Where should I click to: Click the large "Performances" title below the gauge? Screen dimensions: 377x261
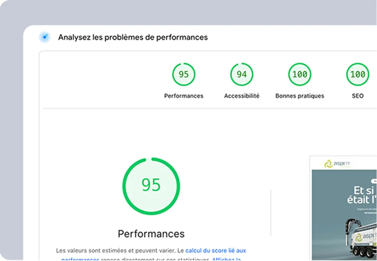[x=151, y=234]
